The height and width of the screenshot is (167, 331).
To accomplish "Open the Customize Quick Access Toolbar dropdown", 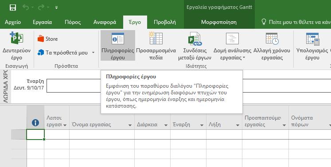I will (56, 8).
